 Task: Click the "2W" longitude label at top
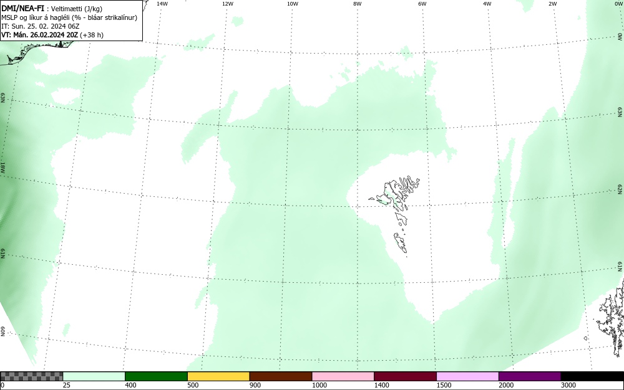552,4
